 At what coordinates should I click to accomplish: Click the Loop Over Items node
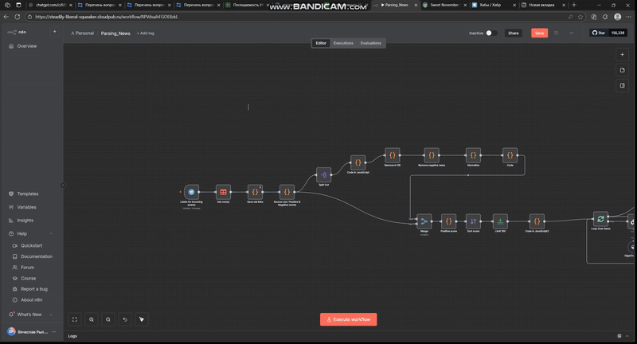(x=600, y=219)
